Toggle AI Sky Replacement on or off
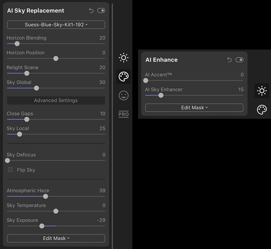The width and height of the screenshot is (271, 249). (101, 11)
